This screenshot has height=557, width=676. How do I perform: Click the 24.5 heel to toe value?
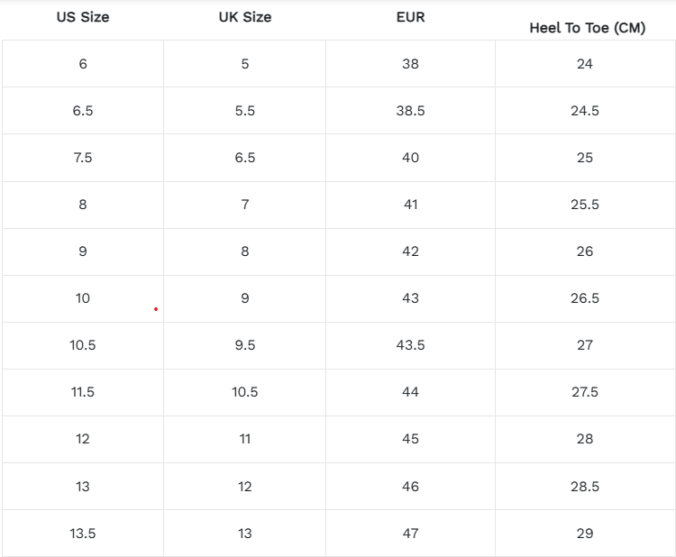585,111
